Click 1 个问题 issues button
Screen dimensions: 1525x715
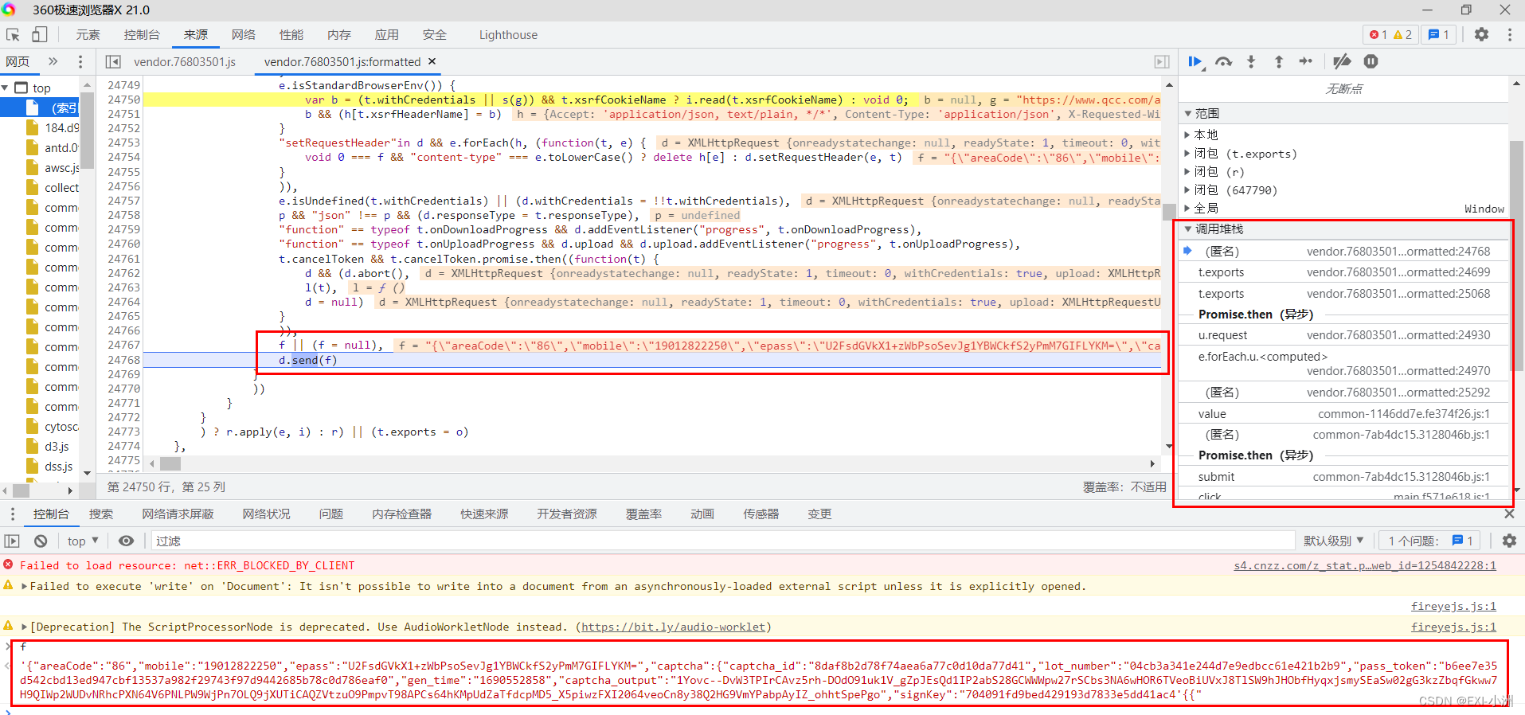pos(1430,541)
